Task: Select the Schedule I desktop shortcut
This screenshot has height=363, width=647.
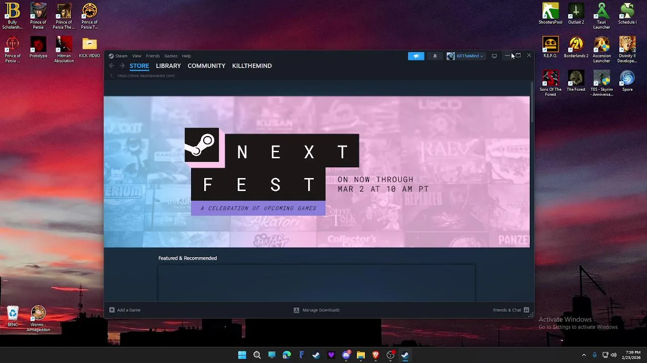Action: pos(627,14)
